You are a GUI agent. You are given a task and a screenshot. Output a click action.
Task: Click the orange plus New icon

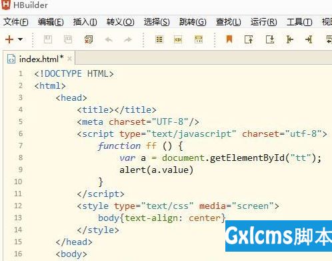pyautogui.click(x=9, y=39)
